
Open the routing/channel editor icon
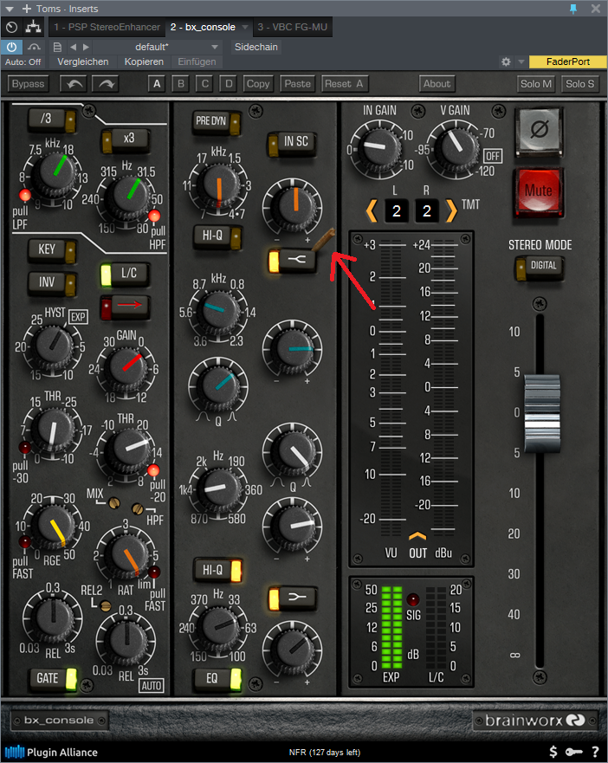click(x=33, y=27)
